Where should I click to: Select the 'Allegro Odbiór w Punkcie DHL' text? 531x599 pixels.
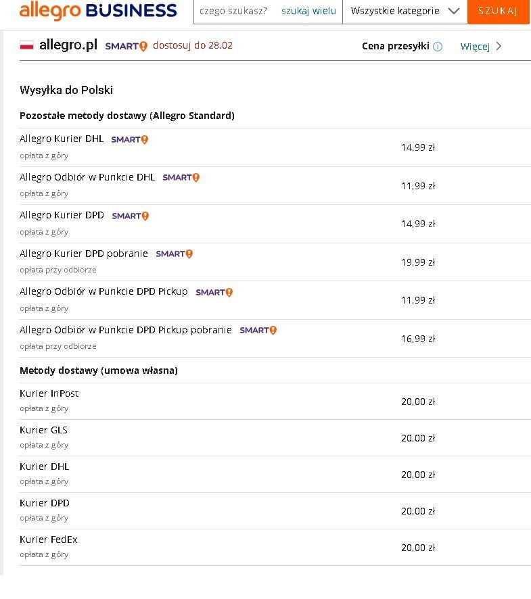[x=87, y=177]
